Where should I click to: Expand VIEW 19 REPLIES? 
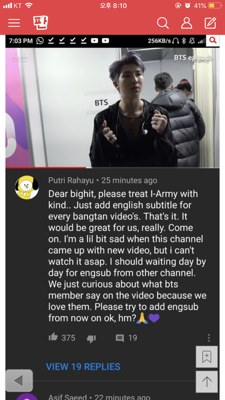[x=83, y=367]
